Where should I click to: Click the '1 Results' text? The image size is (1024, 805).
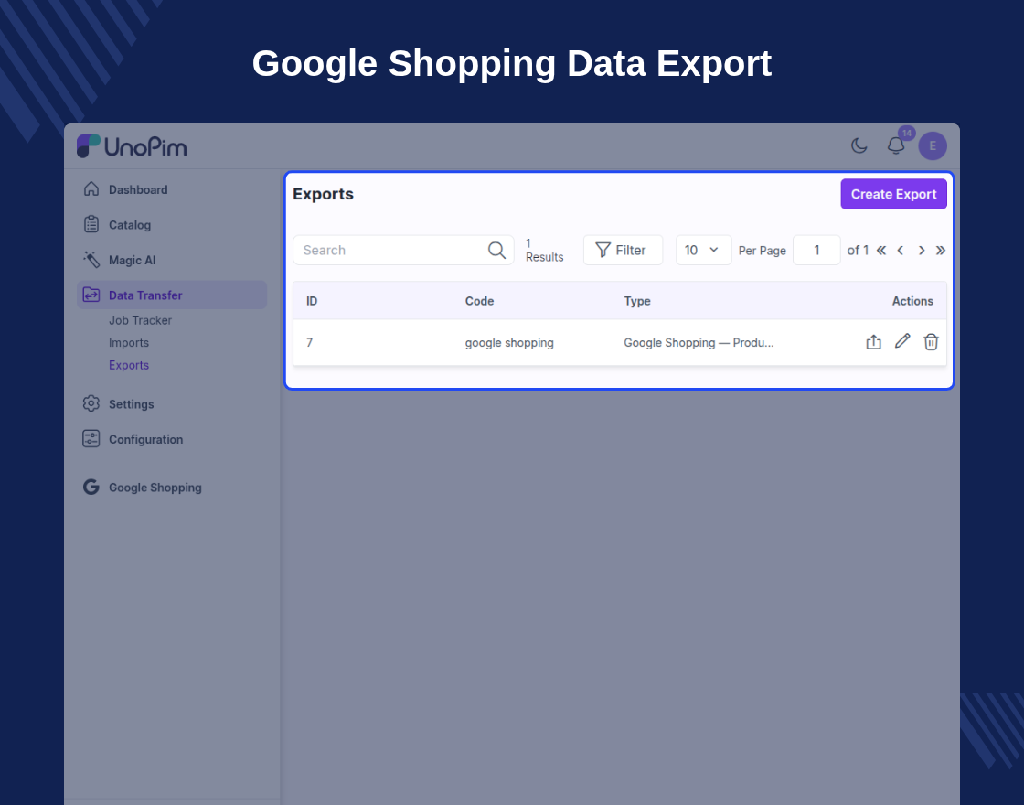[545, 251]
